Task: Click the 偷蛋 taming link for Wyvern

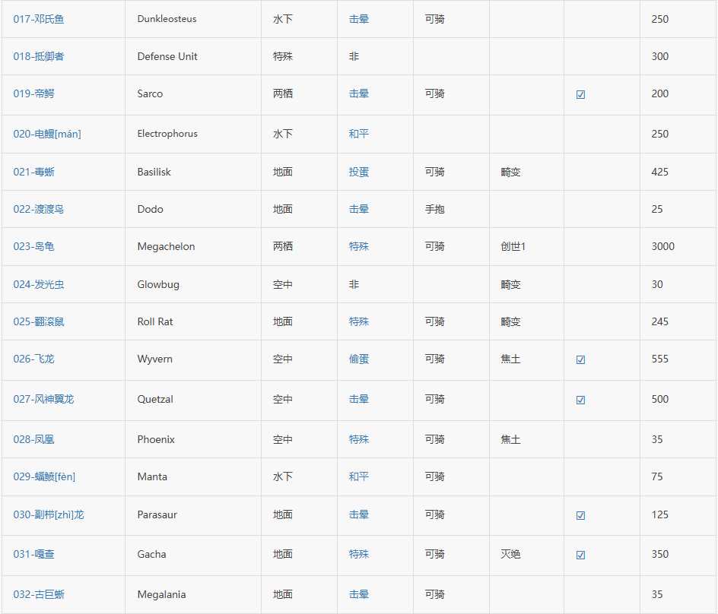Action: (x=358, y=359)
